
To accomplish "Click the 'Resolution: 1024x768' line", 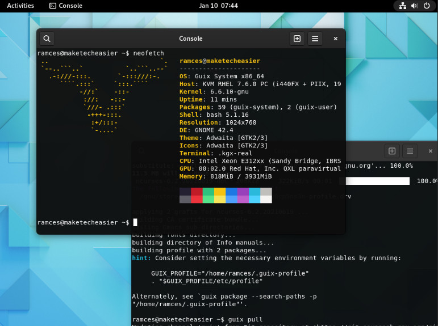I will (x=218, y=122).
